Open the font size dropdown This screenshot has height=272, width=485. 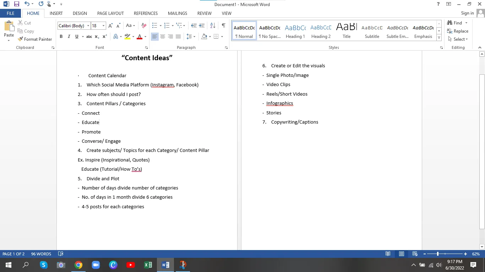click(103, 26)
